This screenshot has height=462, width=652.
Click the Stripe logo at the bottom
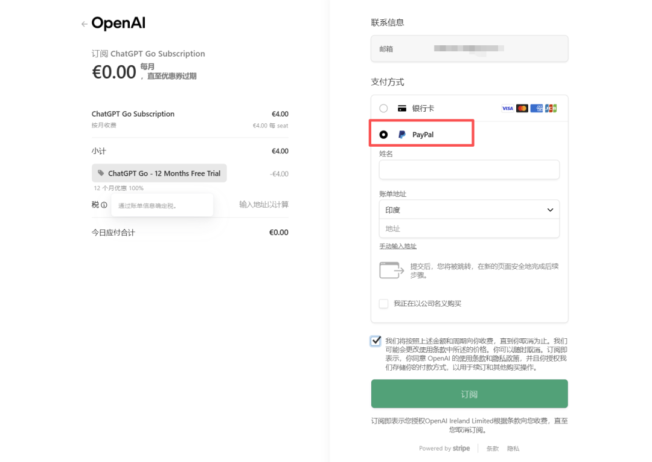click(x=461, y=449)
